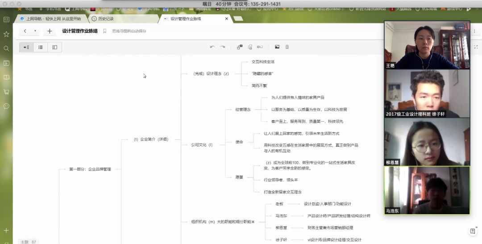Select the 第一部分：企业品牌管理 node
The width and height of the screenshot is (482, 244).
[x=90, y=169]
